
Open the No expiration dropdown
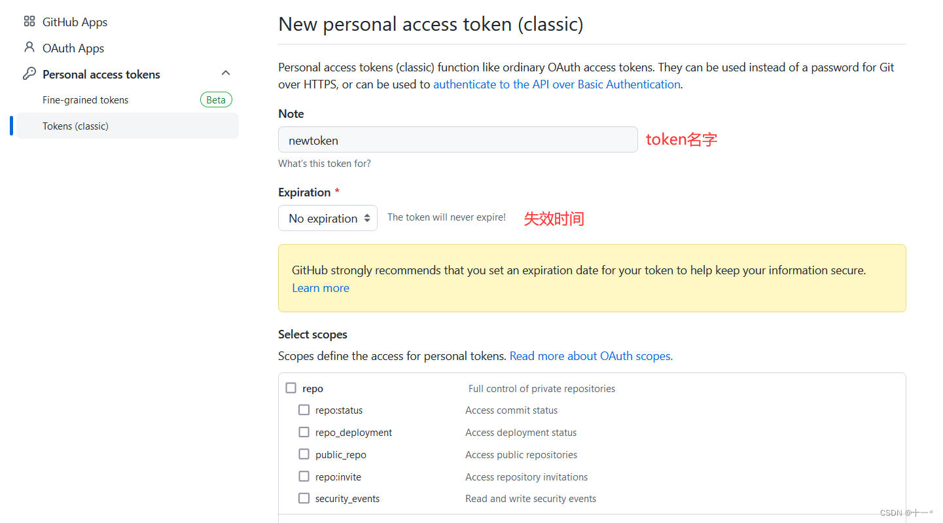tap(328, 218)
